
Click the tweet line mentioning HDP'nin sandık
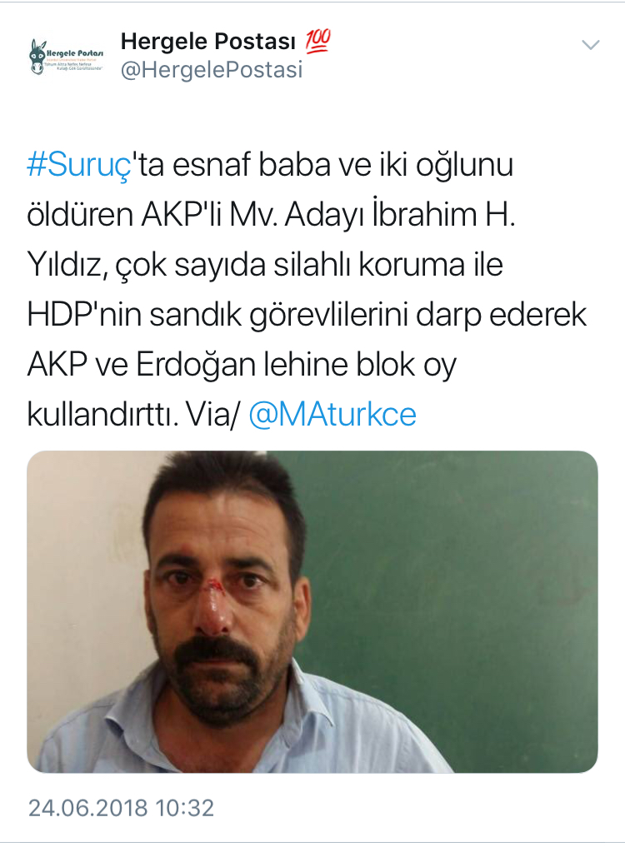coord(307,316)
